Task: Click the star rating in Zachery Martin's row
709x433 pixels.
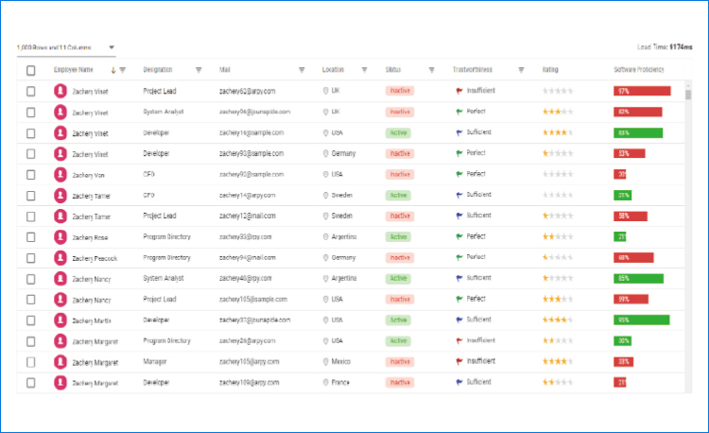Action: (x=558, y=320)
